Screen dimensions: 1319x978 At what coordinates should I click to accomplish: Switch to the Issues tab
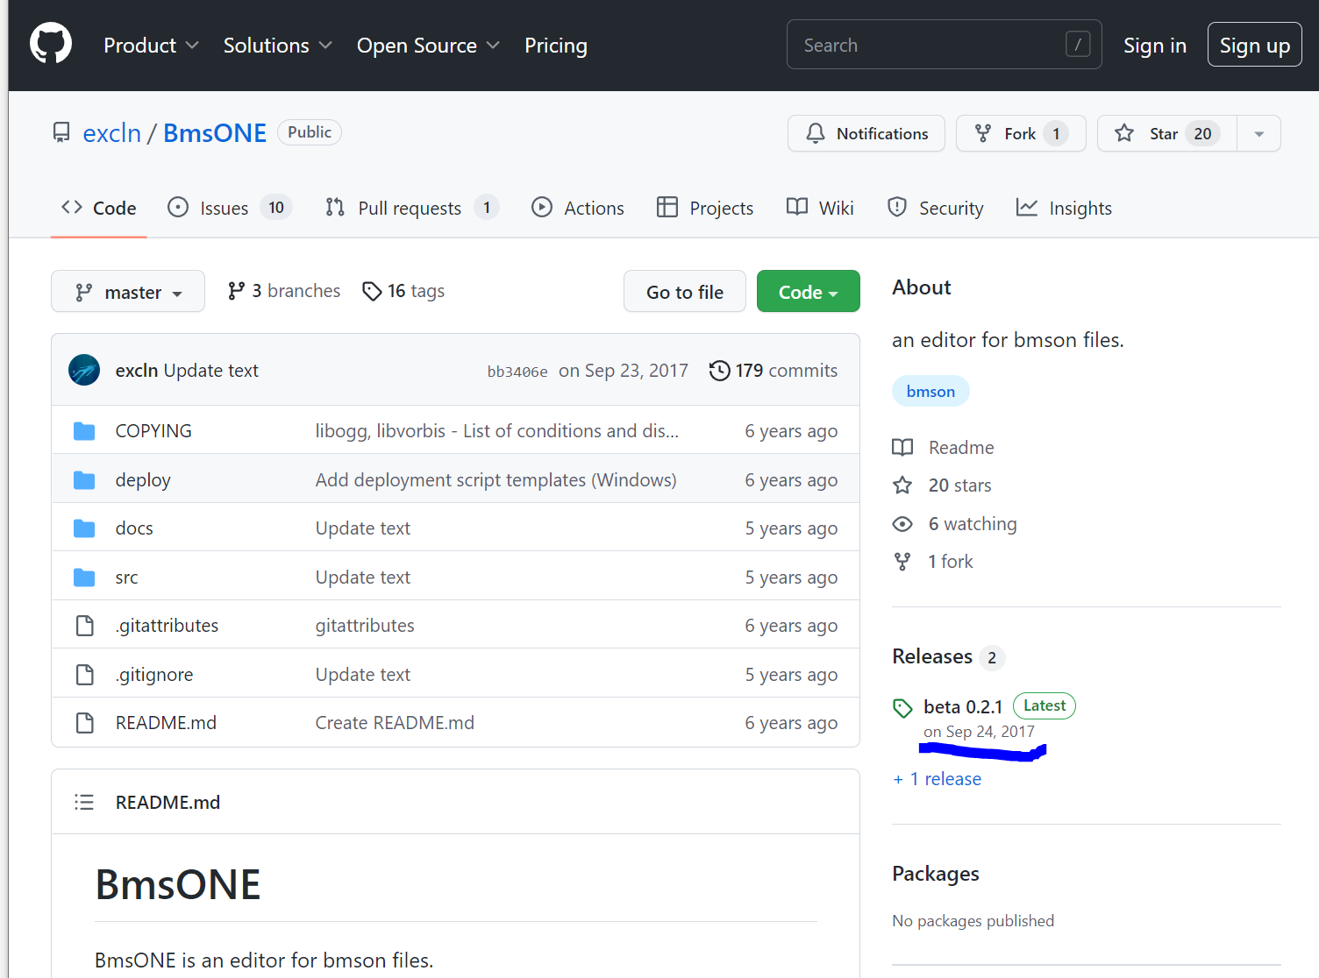[229, 208]
